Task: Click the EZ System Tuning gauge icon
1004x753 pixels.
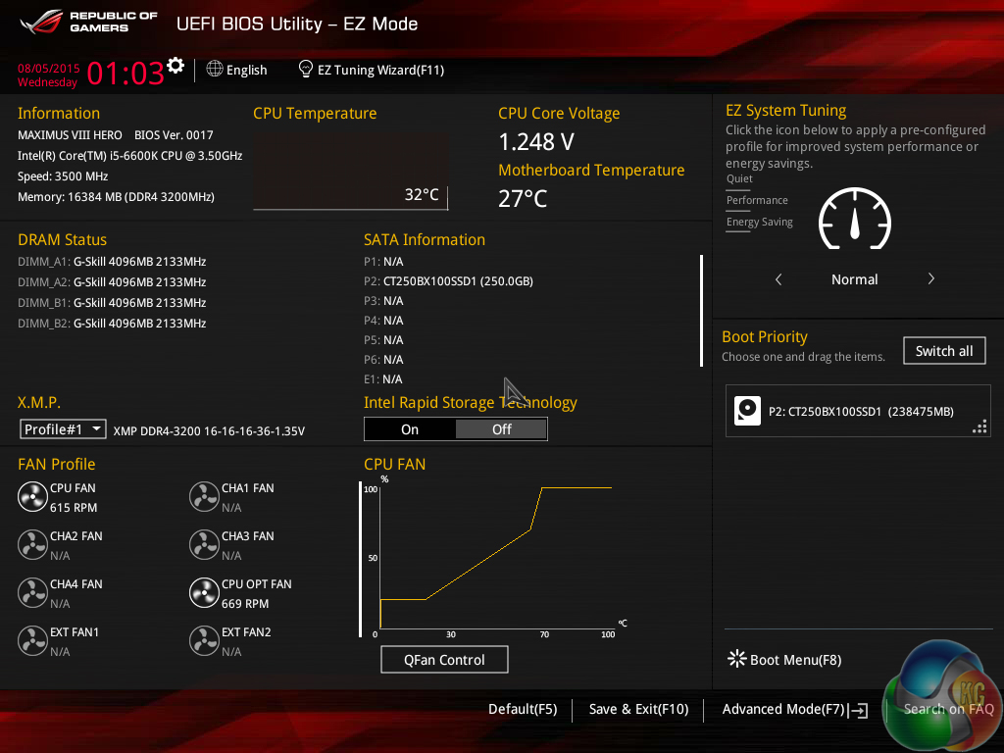Action: pyautogui.click(x=855, y=219)
